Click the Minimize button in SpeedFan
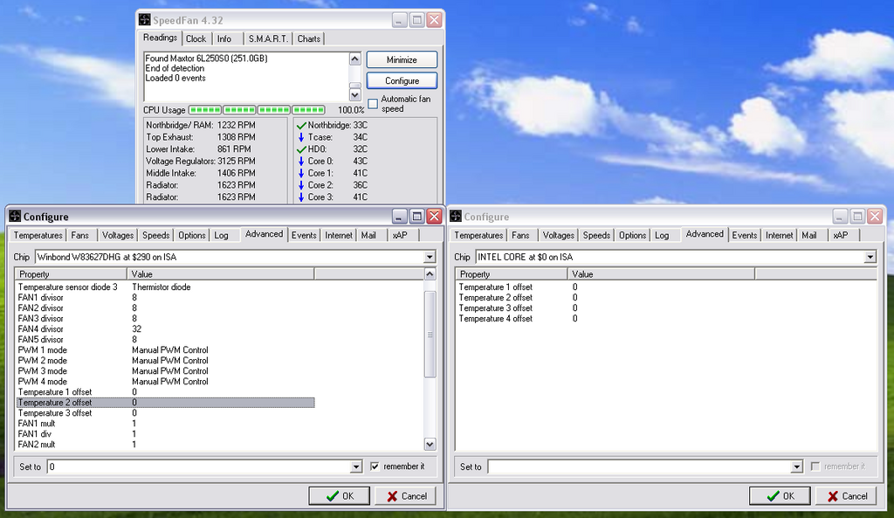Screen dimensions: 894x518 pyautogui.click(x=402, y=60)
